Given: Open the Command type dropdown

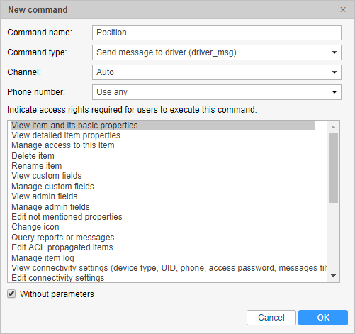Looking at the screenshot, I should 217,52.
